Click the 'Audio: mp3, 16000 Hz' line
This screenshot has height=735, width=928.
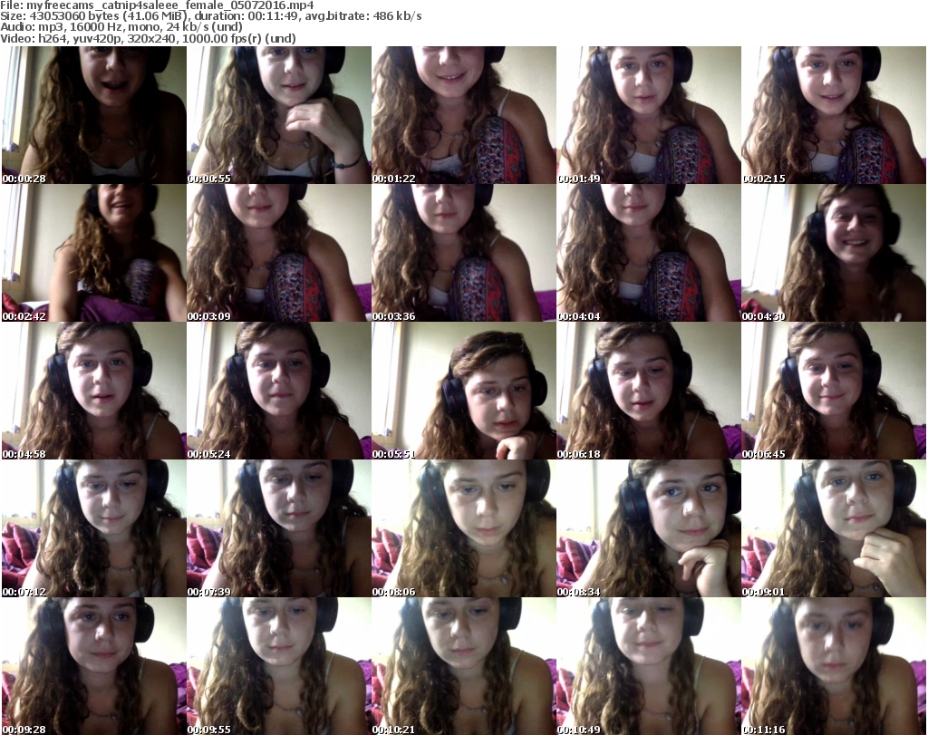coord(121,27)
